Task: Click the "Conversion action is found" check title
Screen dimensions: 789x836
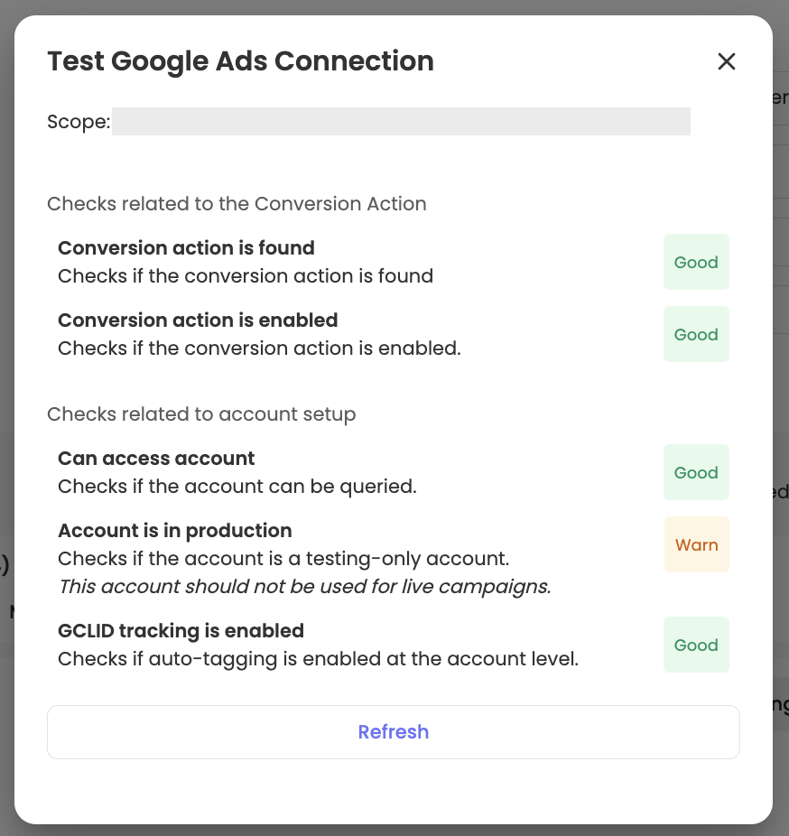Action: 186,248
